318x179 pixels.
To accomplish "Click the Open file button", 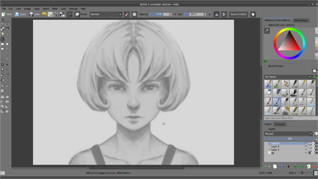I will click(21, 14).
